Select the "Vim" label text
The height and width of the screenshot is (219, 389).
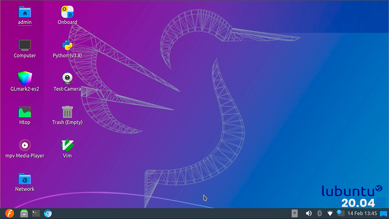67,156
